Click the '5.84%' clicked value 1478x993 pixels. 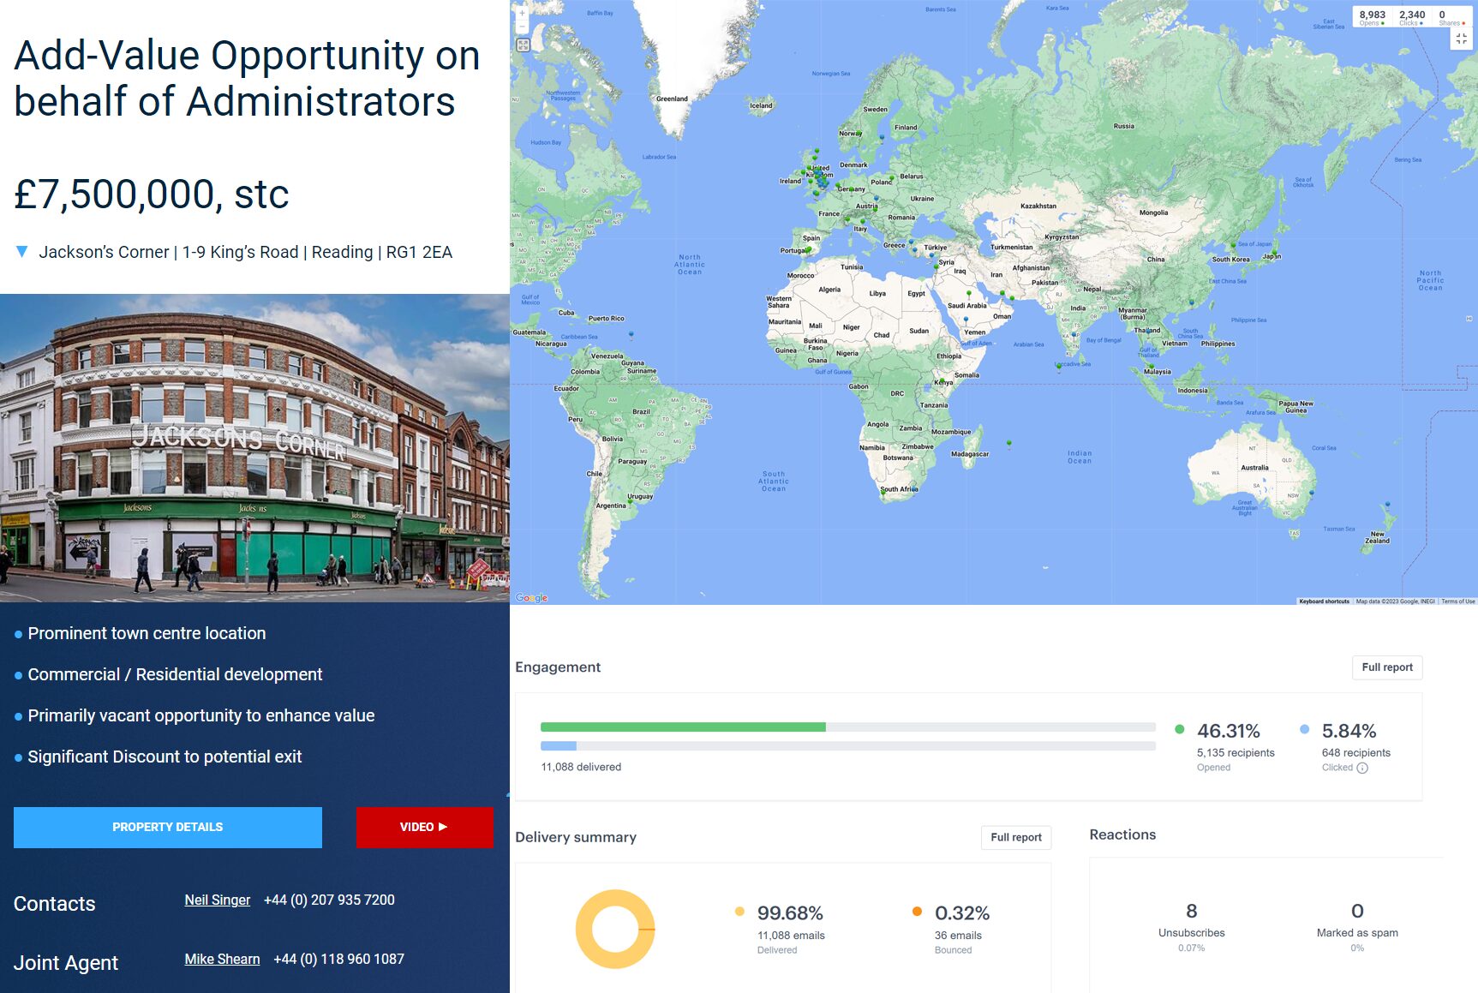click(1349, 731)
